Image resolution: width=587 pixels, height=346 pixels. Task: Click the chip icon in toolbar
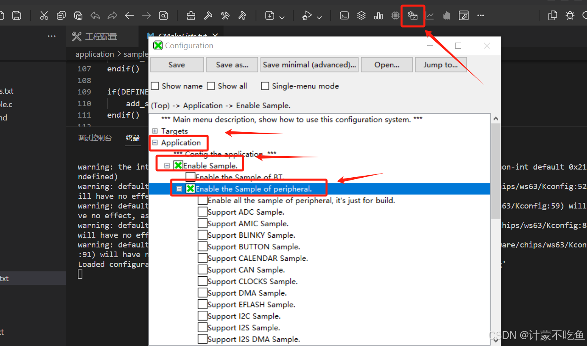coord(396,16)
